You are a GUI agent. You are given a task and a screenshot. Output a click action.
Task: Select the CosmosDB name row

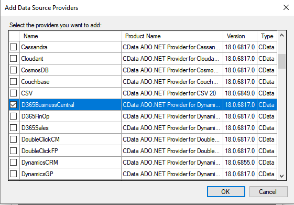point(71,70)
